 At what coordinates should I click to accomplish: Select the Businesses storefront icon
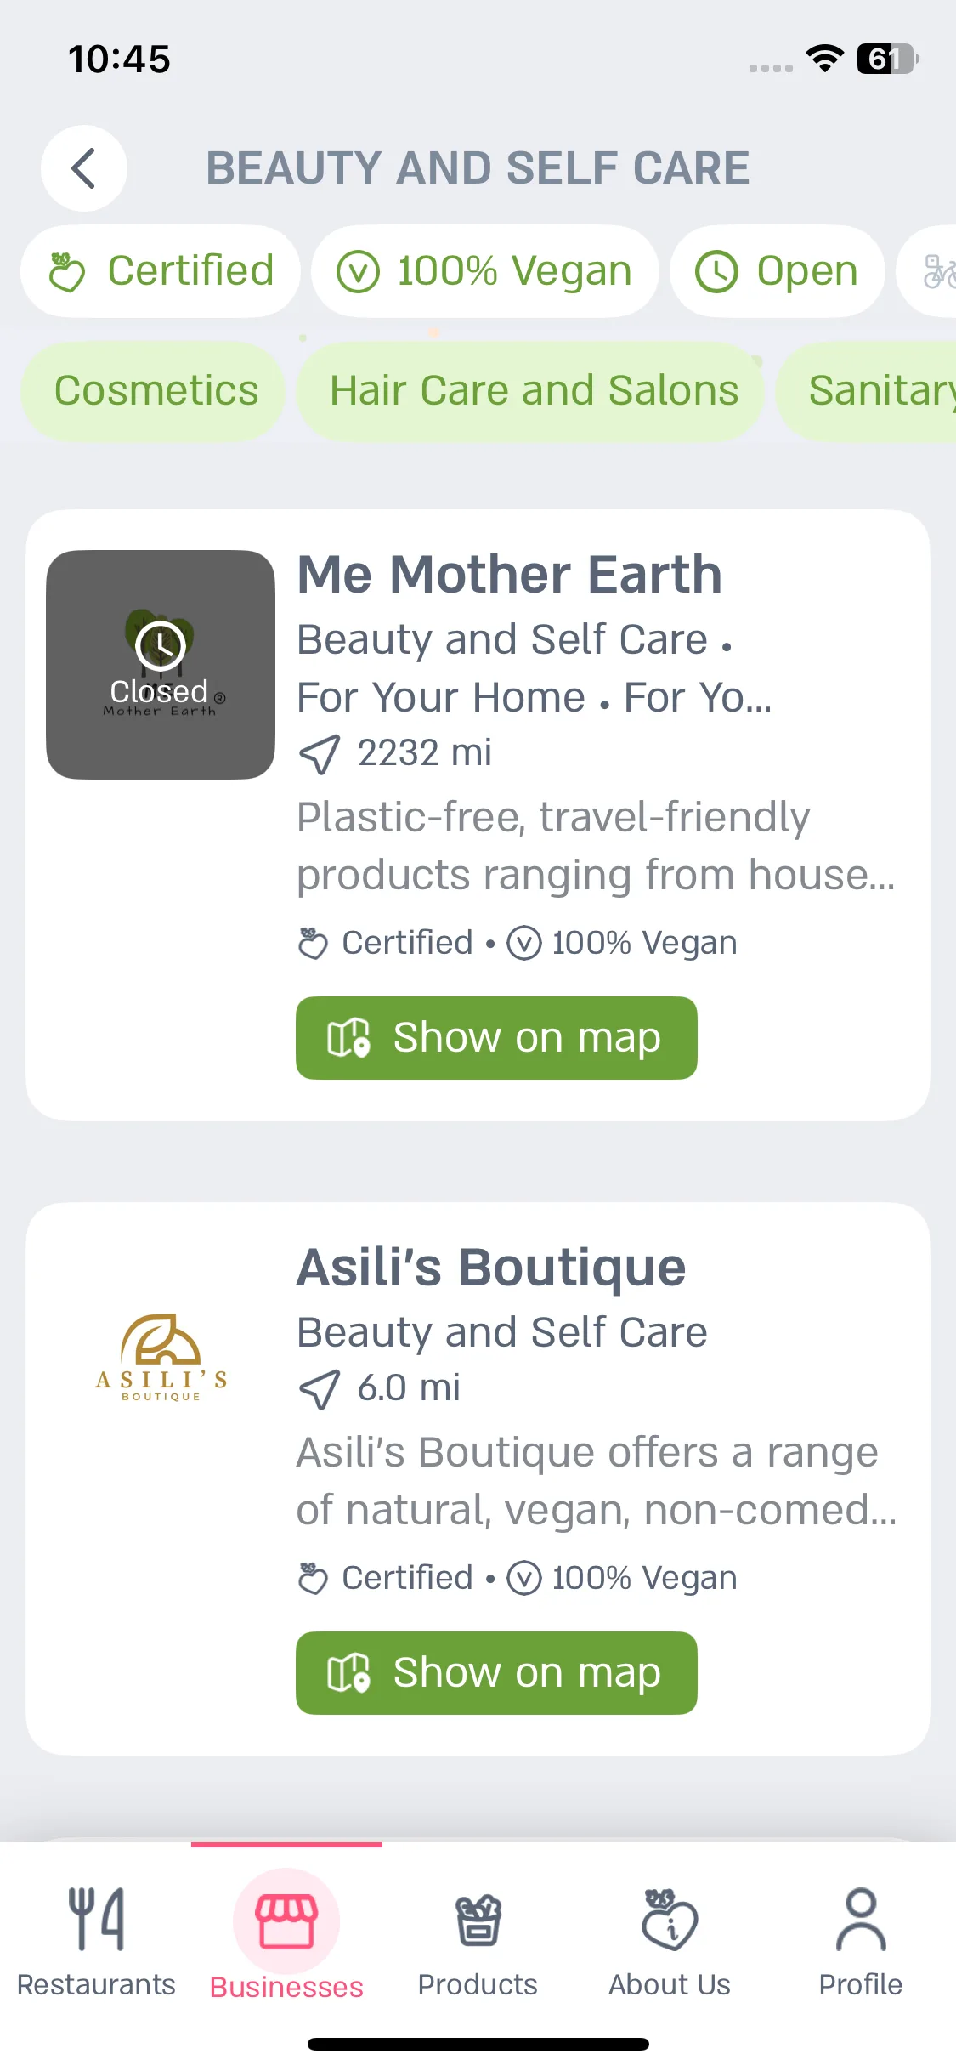pyautogui.click(x=286, y=1921)
